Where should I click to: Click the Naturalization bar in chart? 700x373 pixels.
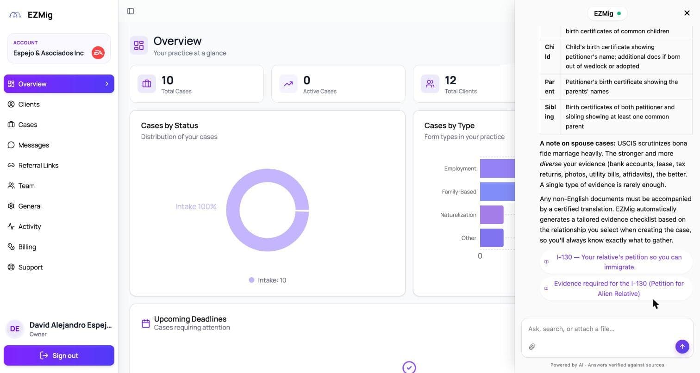pos(492,215)
